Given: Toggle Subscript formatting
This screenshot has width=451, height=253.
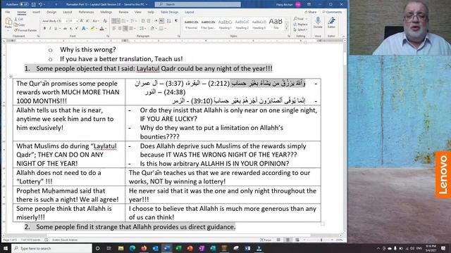Looking at the screenshot, I should (71, 28).
